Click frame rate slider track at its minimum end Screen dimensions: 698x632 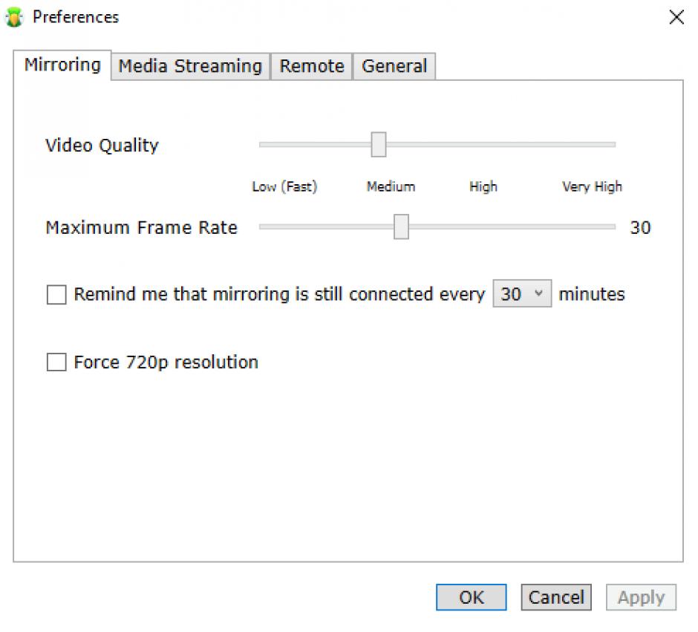point(263,227)
